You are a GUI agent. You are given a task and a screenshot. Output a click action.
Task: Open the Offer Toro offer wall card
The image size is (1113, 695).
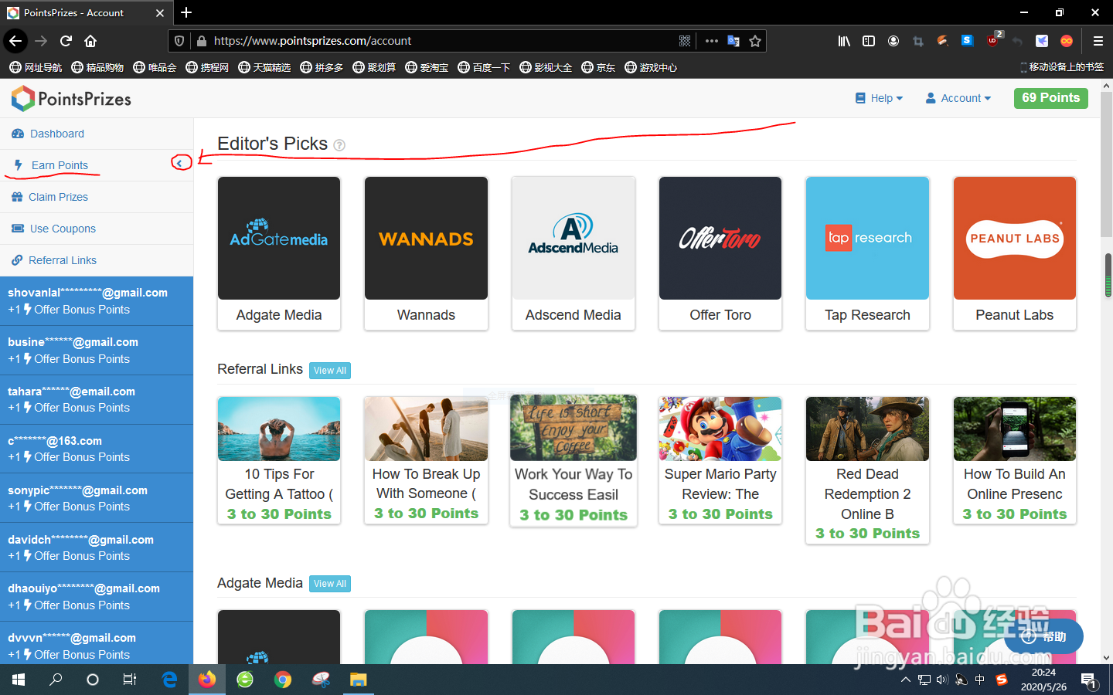720,253
